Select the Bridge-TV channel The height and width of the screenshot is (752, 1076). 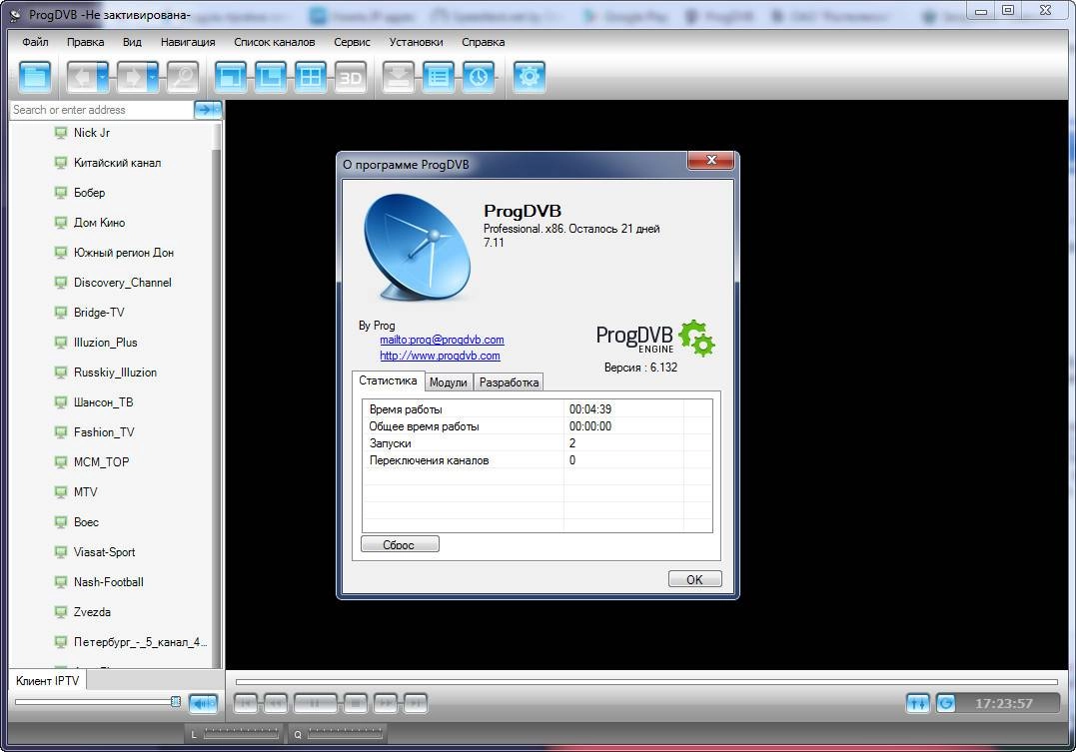coord(99,313)
